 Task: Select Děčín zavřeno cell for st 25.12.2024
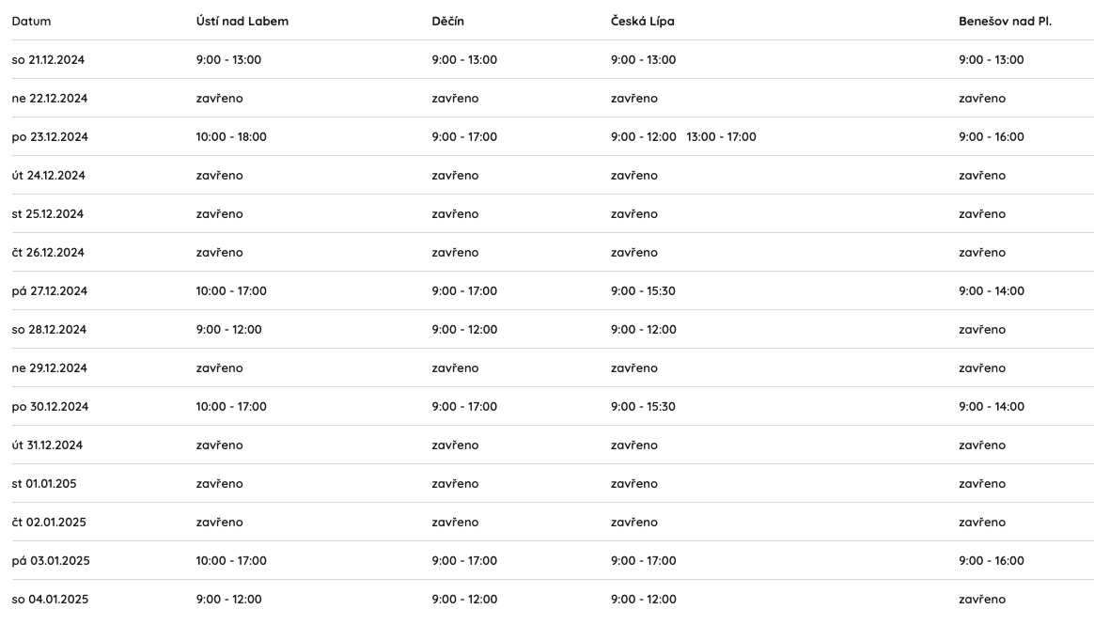pyautogui.click(x=455, y=214)
